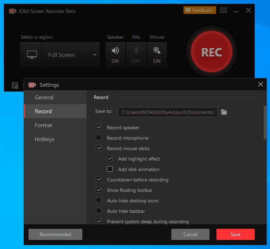Toggle the Mic OFF button
The image size is (270, 249).
click(x=136, y=55)
